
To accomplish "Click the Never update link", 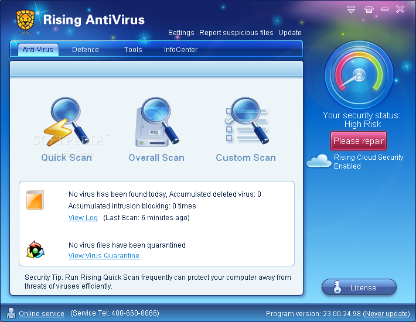I will [387, 314].
